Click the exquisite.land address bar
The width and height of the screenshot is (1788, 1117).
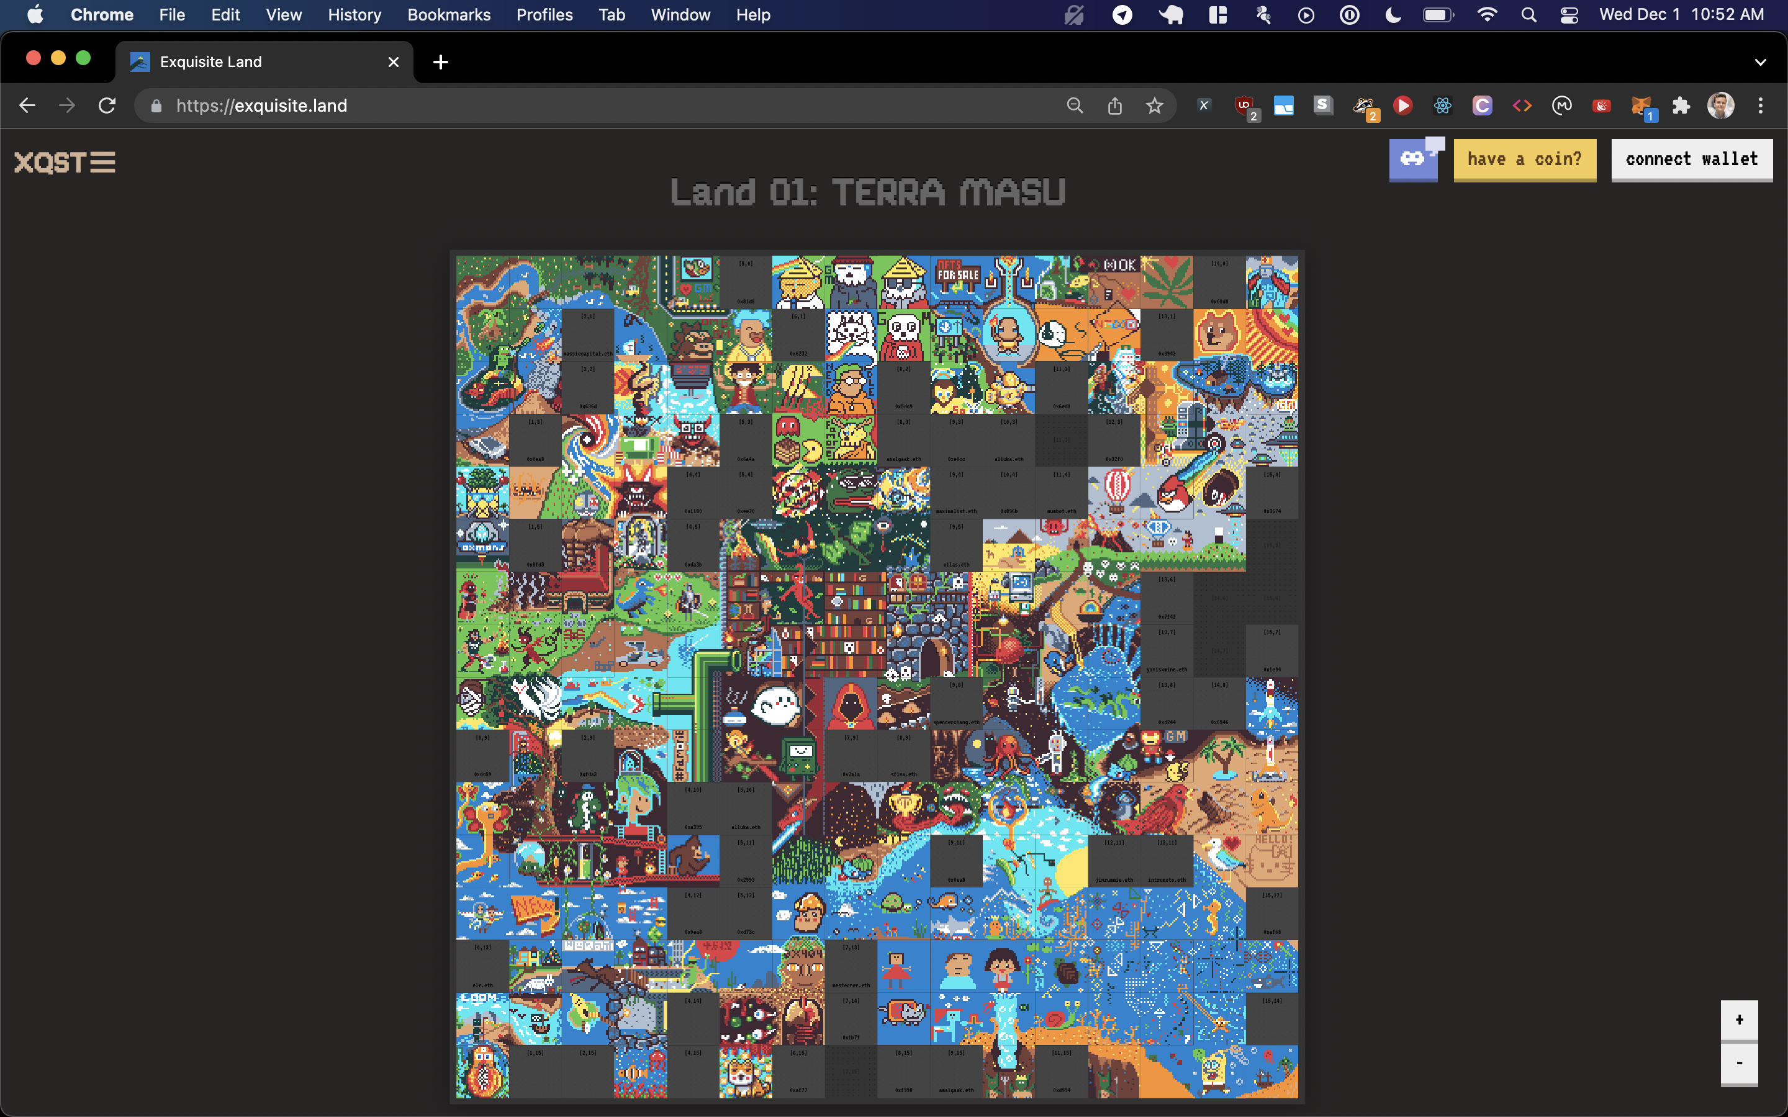591,105
